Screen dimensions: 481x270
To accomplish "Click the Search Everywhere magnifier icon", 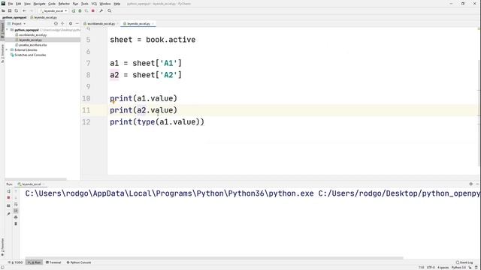I will pyautogui.click(x=109, y=10).
